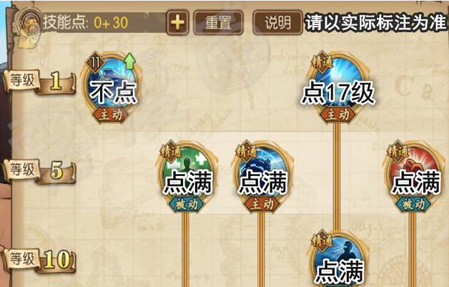The height and width of the screenshot is (287, 449).
Task: Click the level 11 badge on first skill
Action: [96, 62]
